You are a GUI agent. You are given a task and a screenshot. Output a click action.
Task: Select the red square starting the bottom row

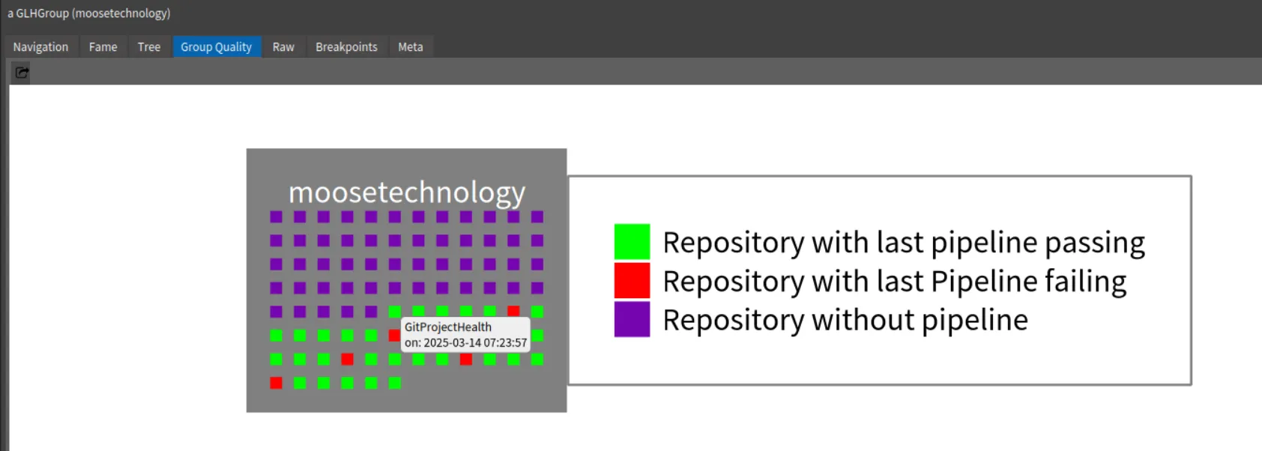(276, 383)
